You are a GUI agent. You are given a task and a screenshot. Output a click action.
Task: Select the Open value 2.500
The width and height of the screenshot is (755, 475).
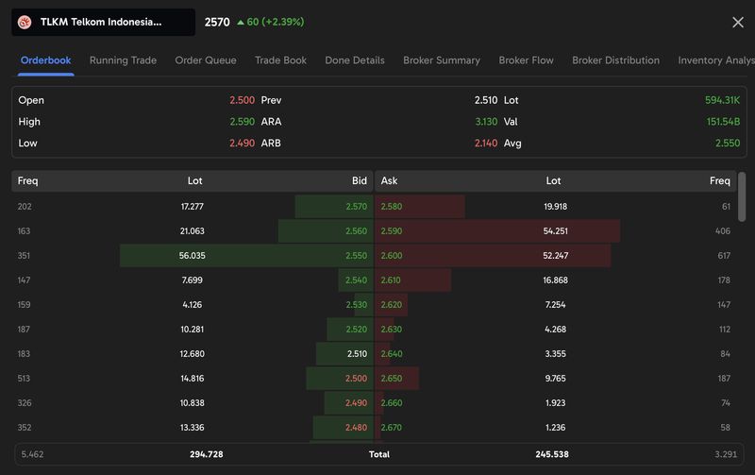point(242,100)
